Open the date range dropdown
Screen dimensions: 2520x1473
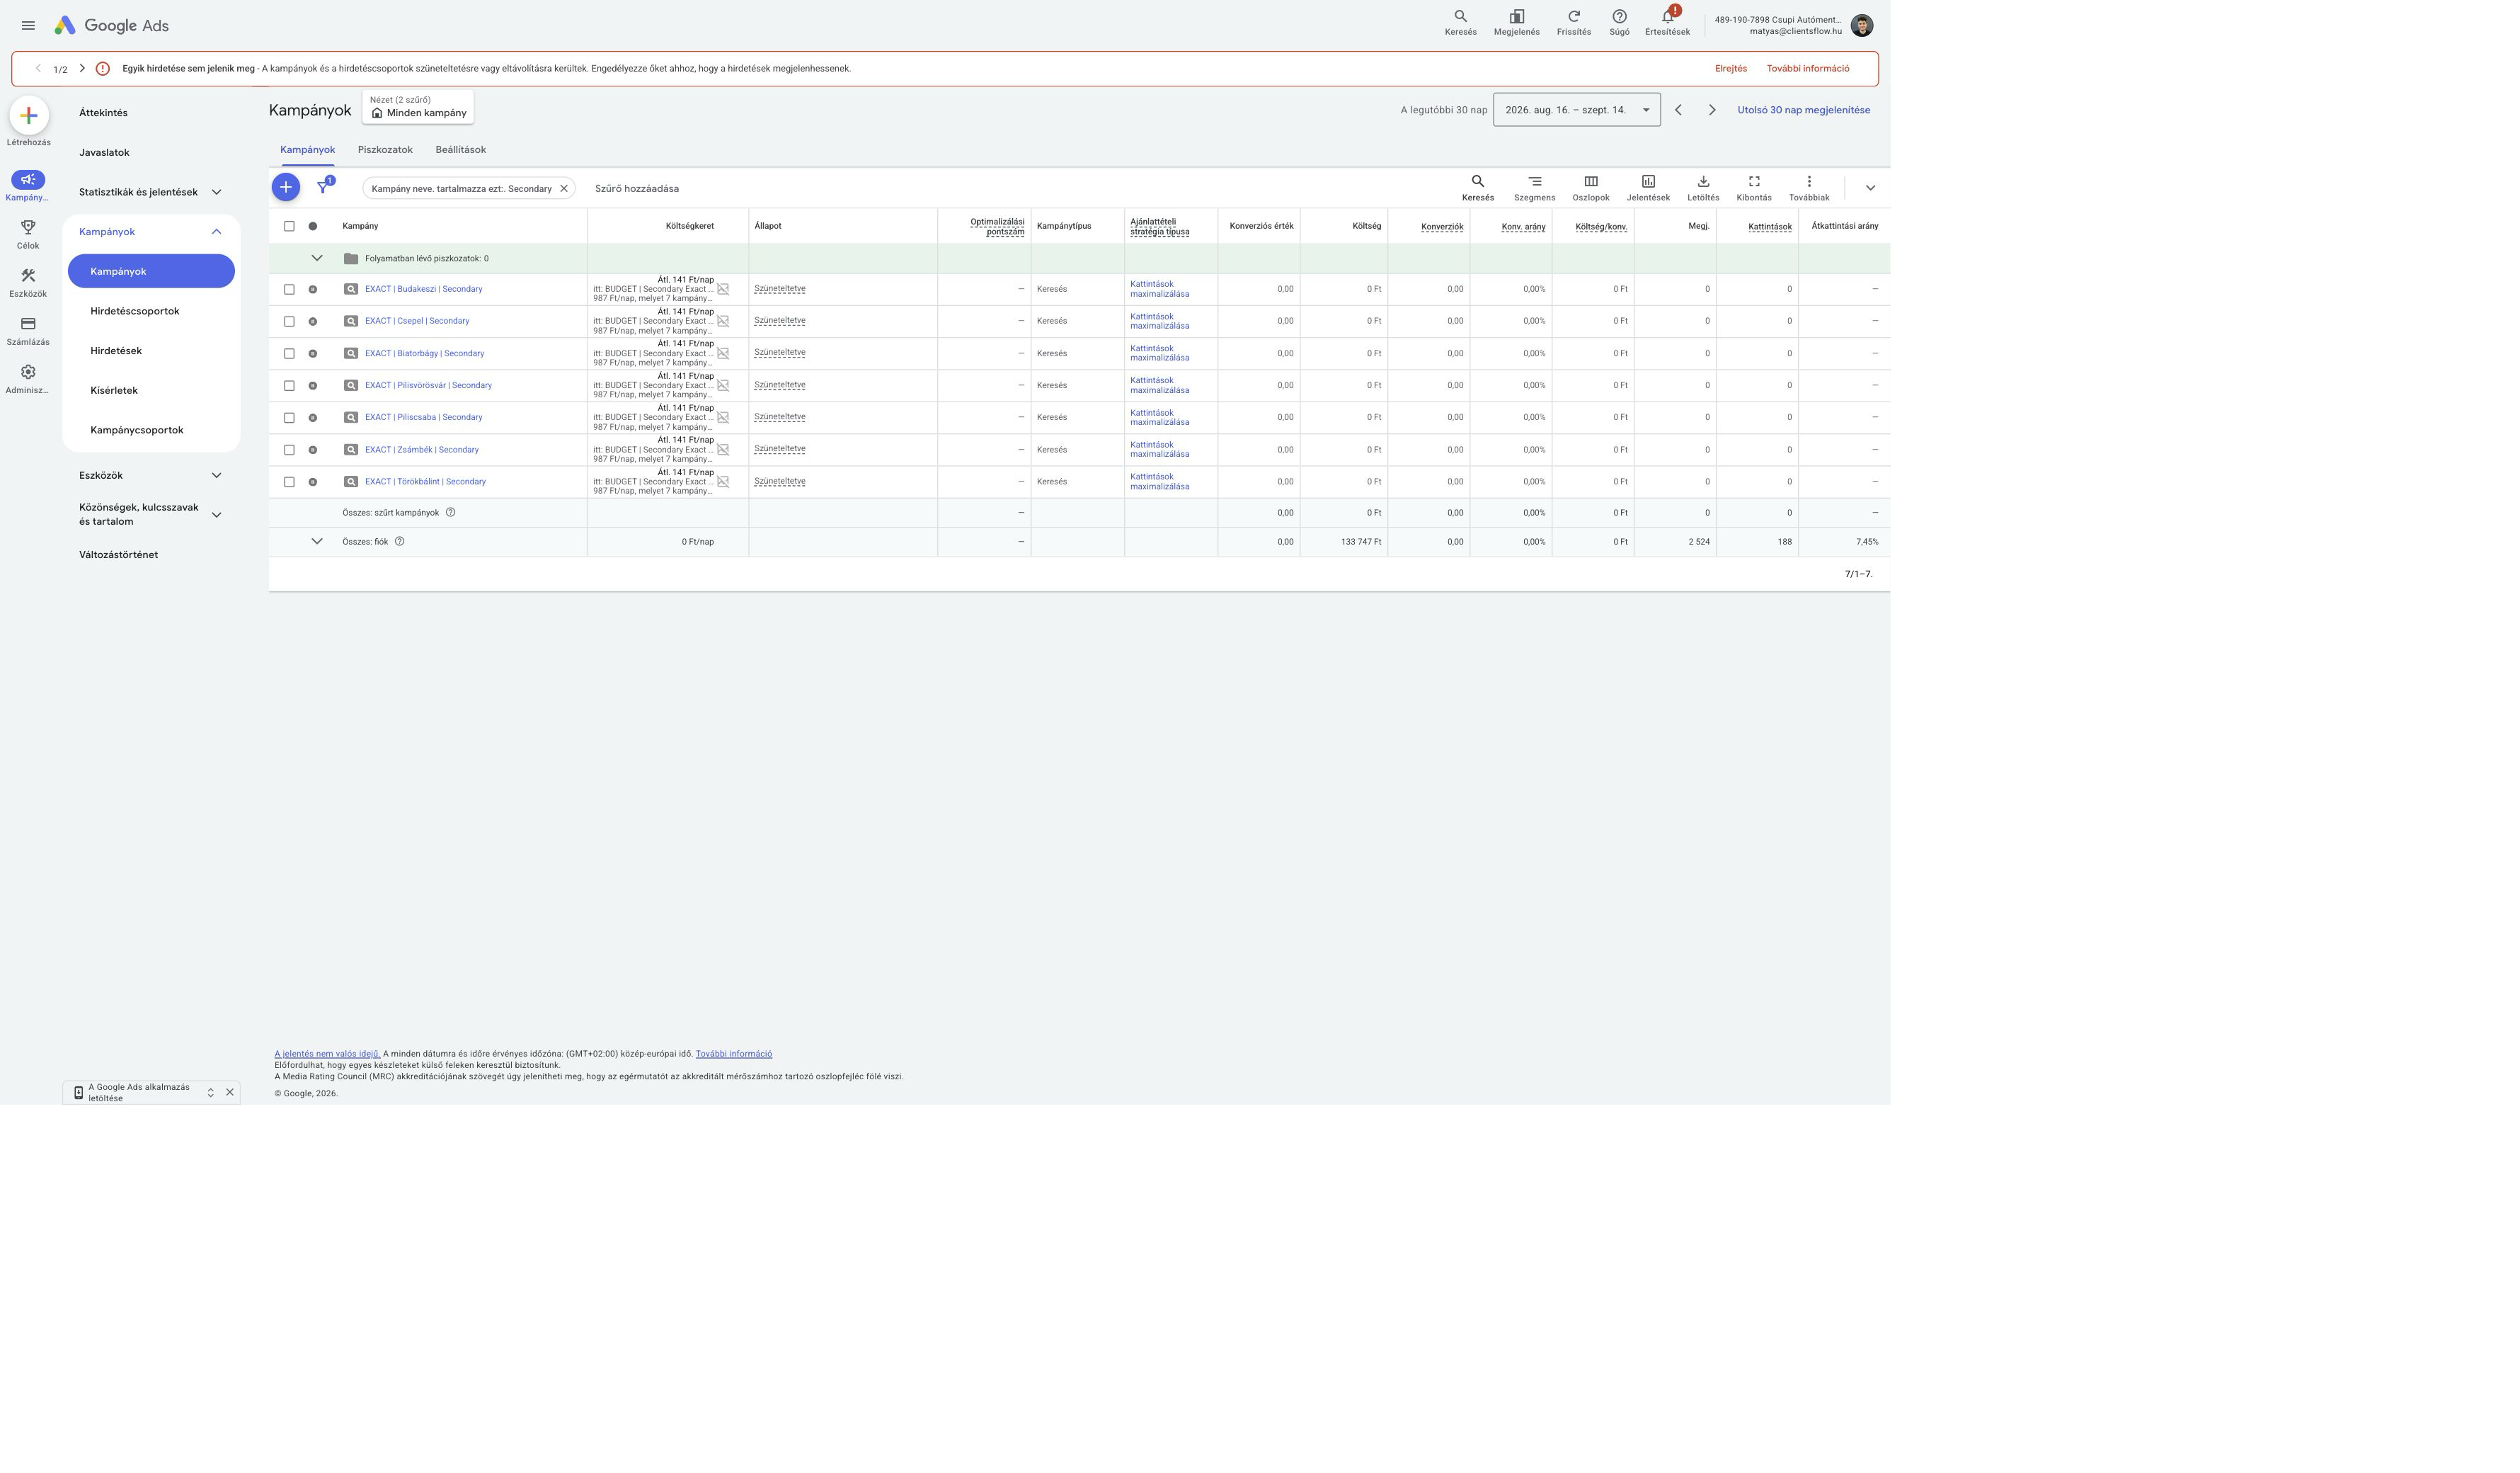1576,110
